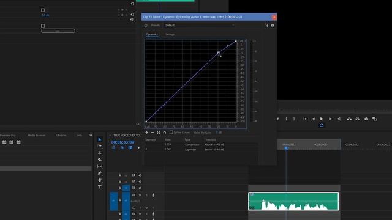The image size is (392, 220).
Task: Hide the second video track using its eye
Action: point(140,182)
